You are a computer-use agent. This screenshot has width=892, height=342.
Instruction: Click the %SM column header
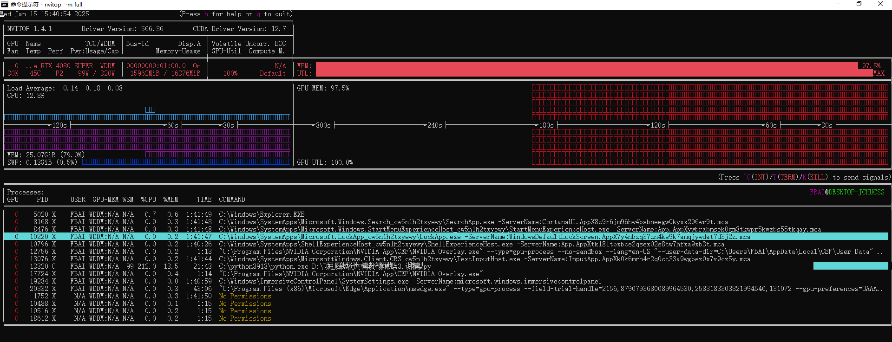[128, 200]
